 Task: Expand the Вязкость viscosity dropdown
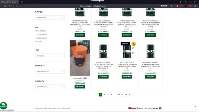[50, 71]
